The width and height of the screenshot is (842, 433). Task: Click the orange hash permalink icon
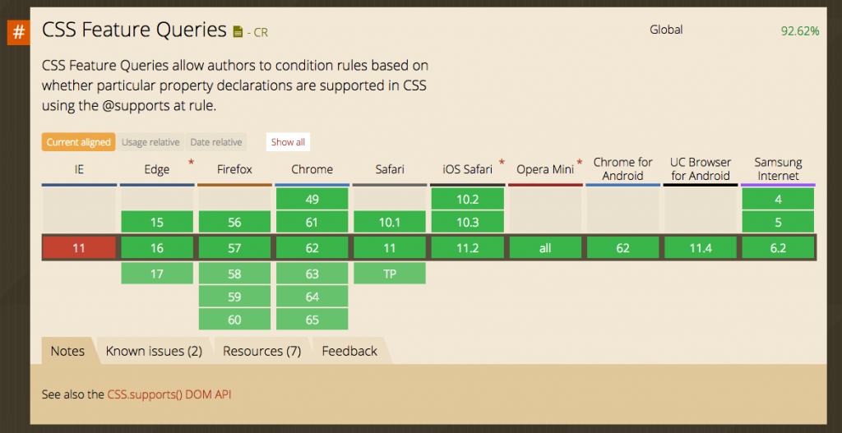coord(18,32)
